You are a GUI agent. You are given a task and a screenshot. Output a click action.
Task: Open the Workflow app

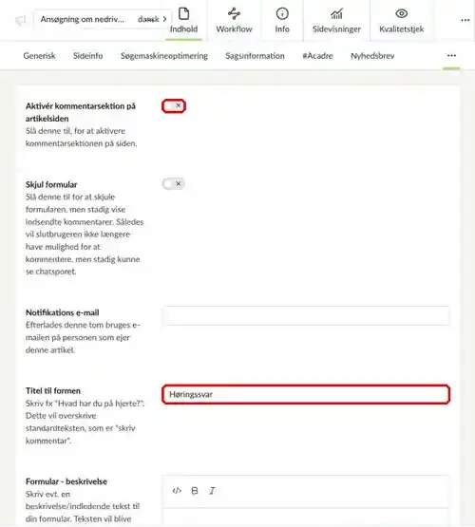pos(234,21)
